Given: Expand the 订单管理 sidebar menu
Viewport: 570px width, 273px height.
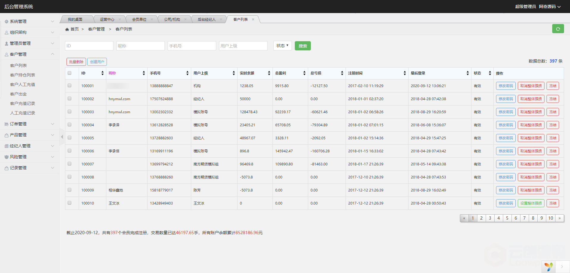Looking at the screenshot, I should tap(30, 124).
